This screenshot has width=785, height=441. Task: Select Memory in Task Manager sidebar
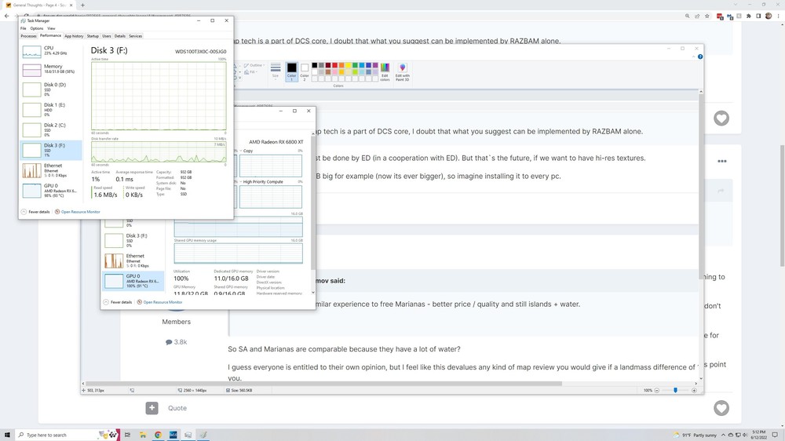coord(51,69)
